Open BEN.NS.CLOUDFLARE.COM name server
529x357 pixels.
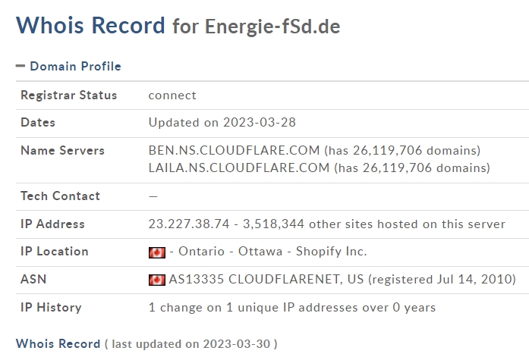[234, 150]
